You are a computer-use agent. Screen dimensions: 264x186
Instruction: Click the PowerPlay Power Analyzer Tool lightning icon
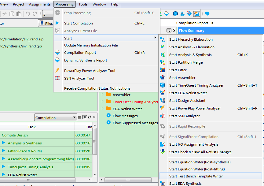tap(57, 71)
